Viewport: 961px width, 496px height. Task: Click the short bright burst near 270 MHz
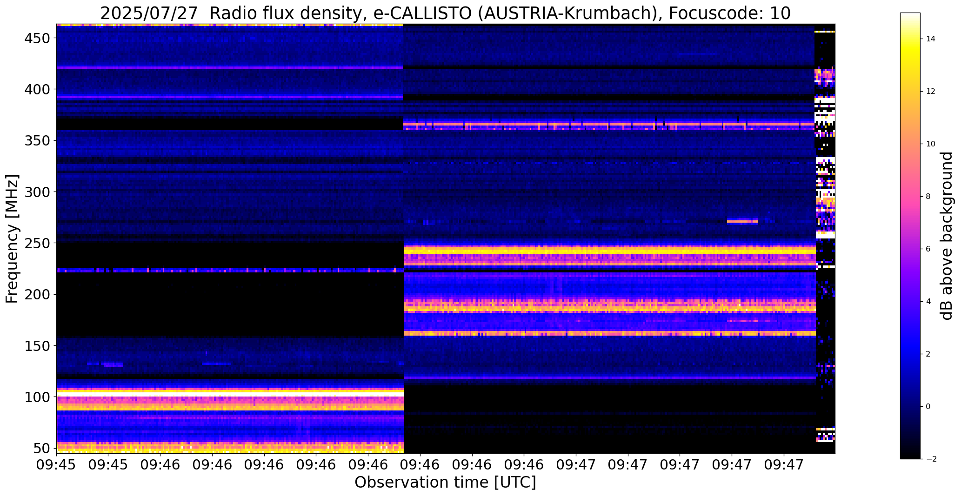[742, 221]
